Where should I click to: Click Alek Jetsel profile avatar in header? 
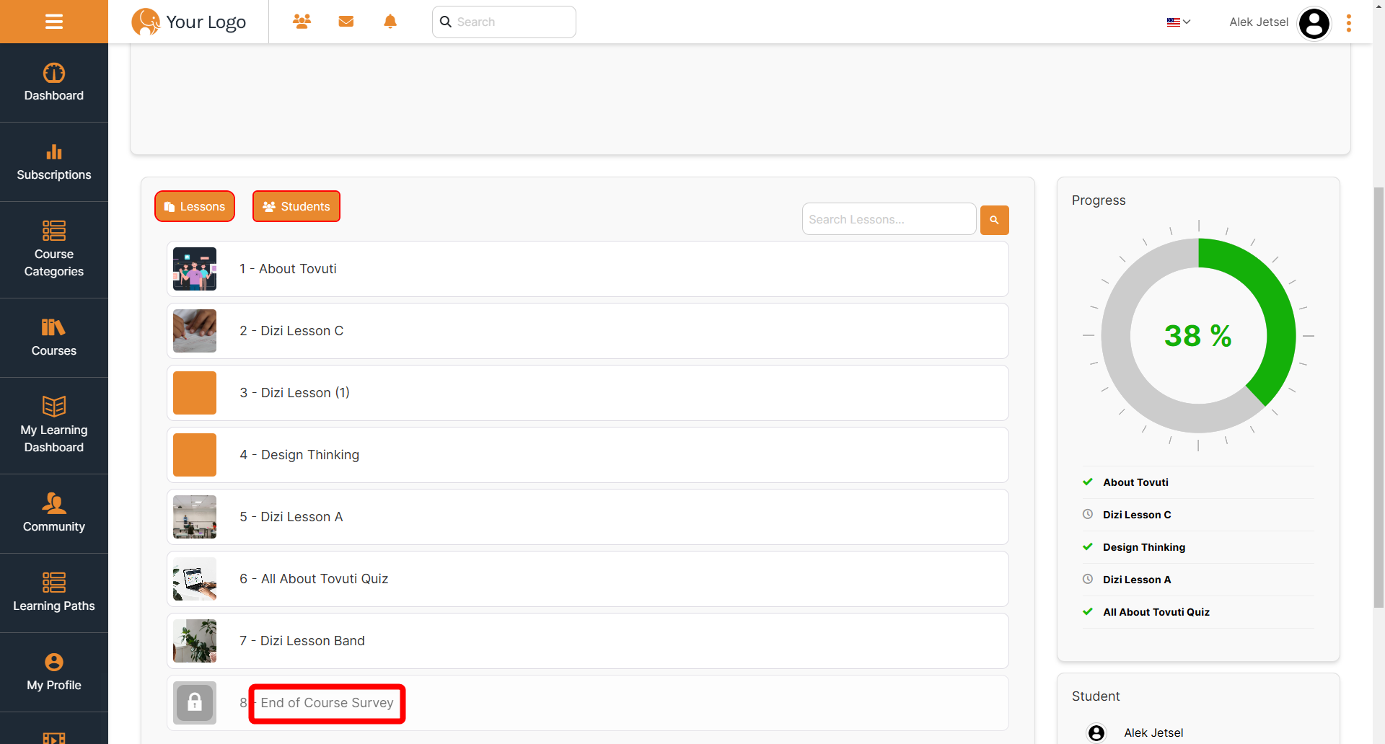(1314, 23)
